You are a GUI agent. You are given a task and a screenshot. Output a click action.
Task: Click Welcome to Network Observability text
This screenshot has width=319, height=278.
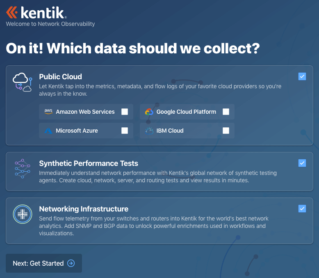pyautogui.click(x=50, y=24)
